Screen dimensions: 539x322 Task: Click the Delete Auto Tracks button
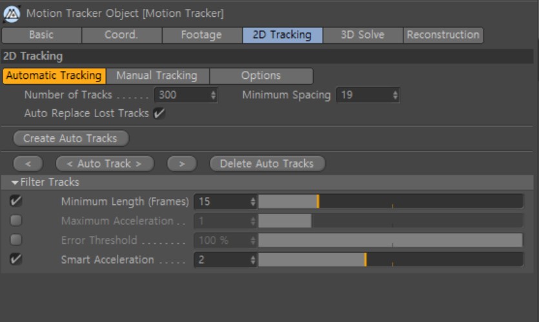[x=267, y=164]
